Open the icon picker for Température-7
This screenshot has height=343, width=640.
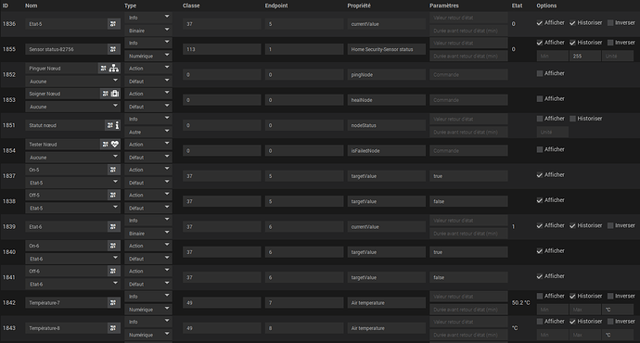click(x=113, y=302)
